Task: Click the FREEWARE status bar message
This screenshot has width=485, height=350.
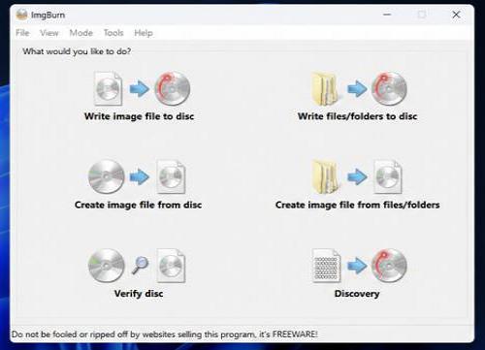Action: point(164,334)
